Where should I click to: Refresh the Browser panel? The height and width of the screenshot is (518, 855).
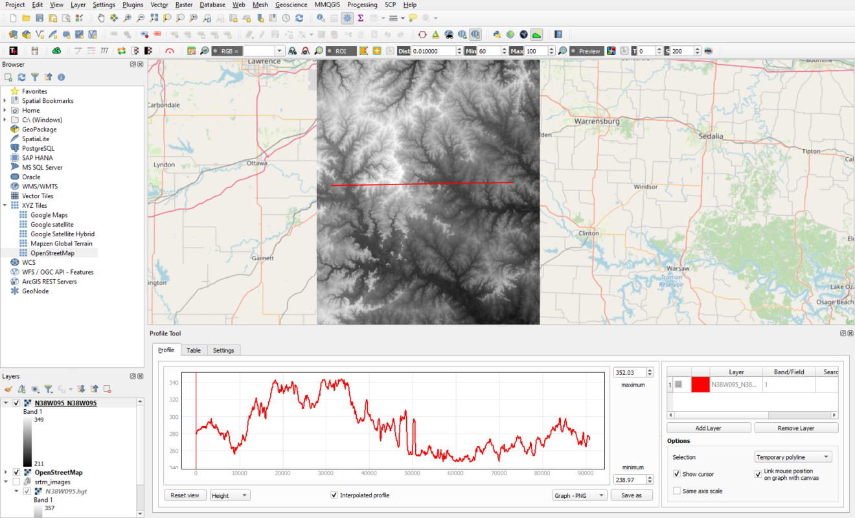click(x=20, y=77)
